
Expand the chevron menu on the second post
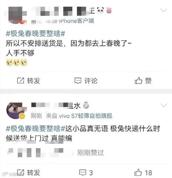tap(164, 105)
